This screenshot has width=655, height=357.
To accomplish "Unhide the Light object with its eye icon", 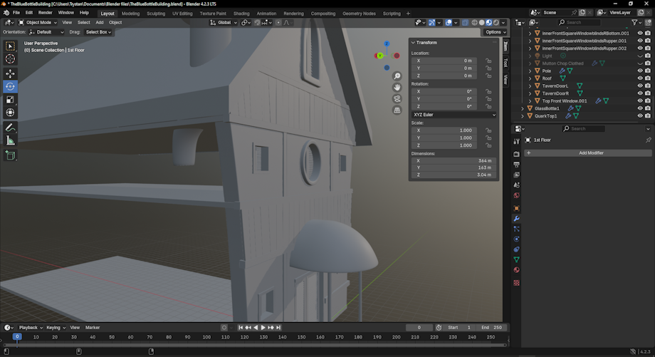I will coord(639,56).
